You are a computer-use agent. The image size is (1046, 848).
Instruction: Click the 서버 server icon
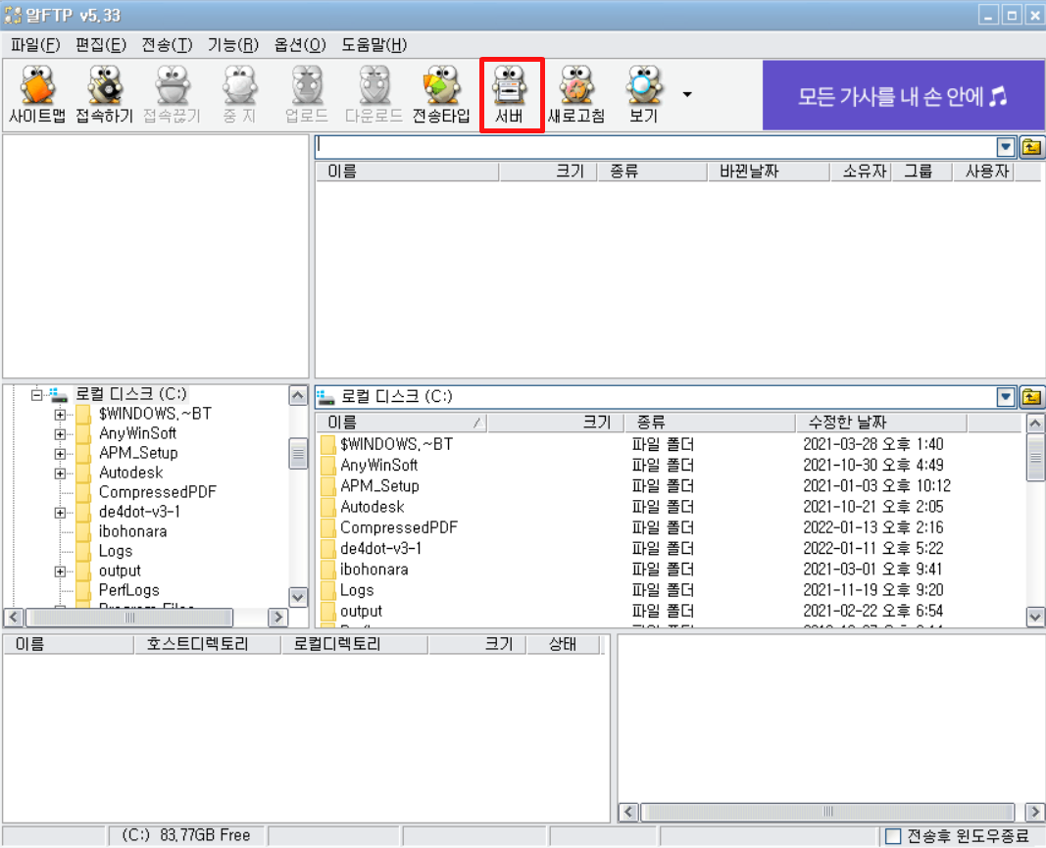[510, 95]
